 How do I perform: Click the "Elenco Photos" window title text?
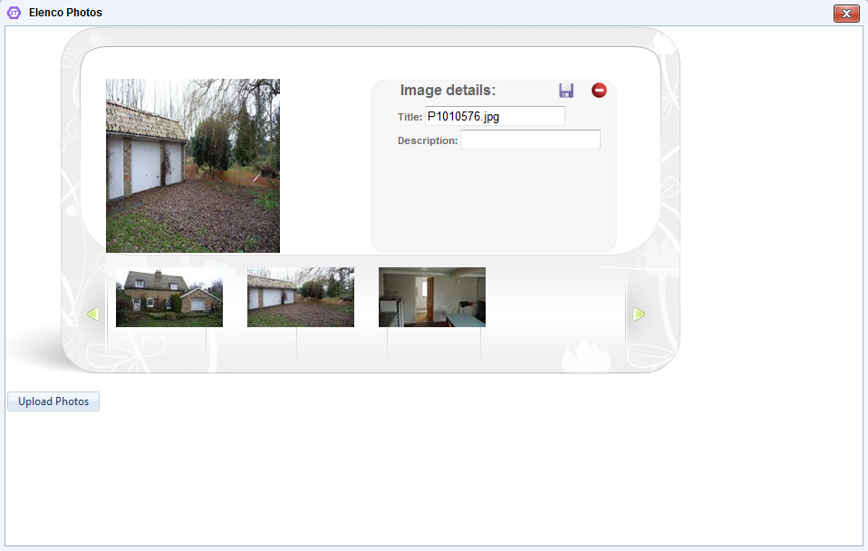pyautogui.click(x=65, y=12)
